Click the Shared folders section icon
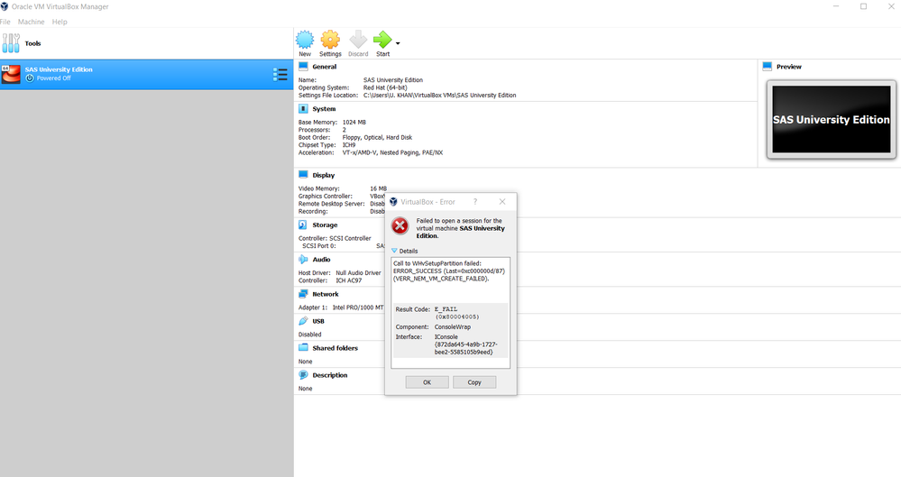The height and width of the screenshot is (477, 901). point(303,348)
